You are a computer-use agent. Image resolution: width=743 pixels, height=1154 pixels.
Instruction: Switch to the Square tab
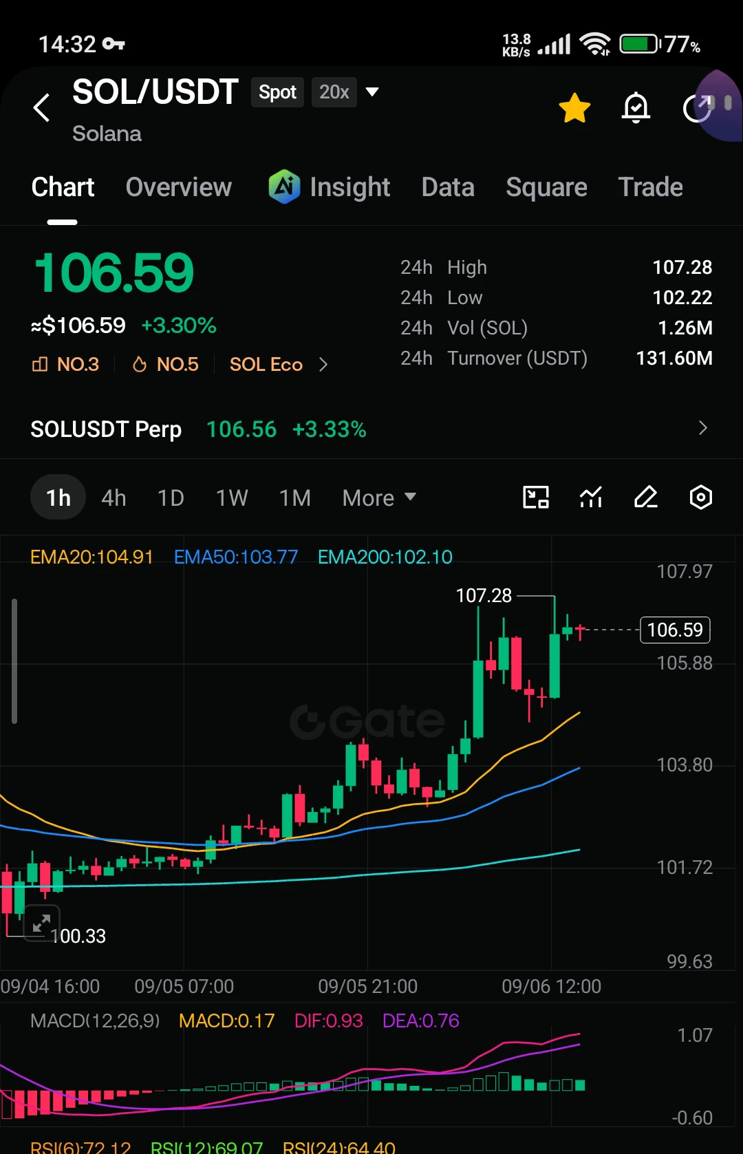[x=546, y=187]
